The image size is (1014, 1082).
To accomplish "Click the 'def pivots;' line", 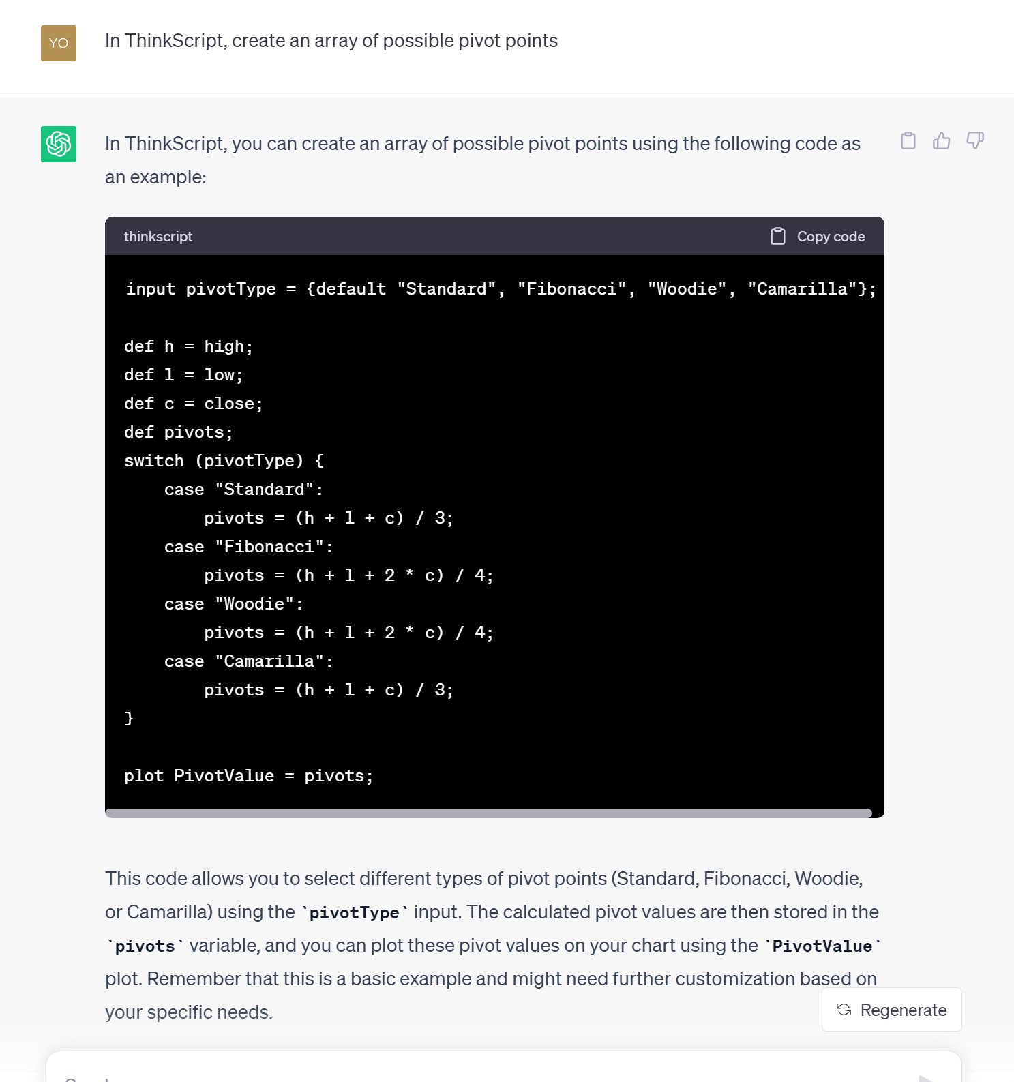I will click(x=179, y=432).
